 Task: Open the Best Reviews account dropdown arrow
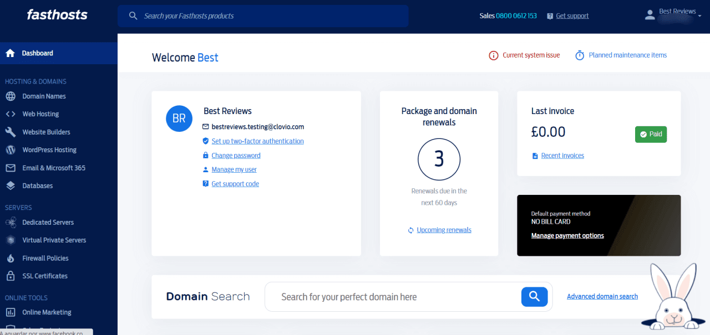(699, 16)
